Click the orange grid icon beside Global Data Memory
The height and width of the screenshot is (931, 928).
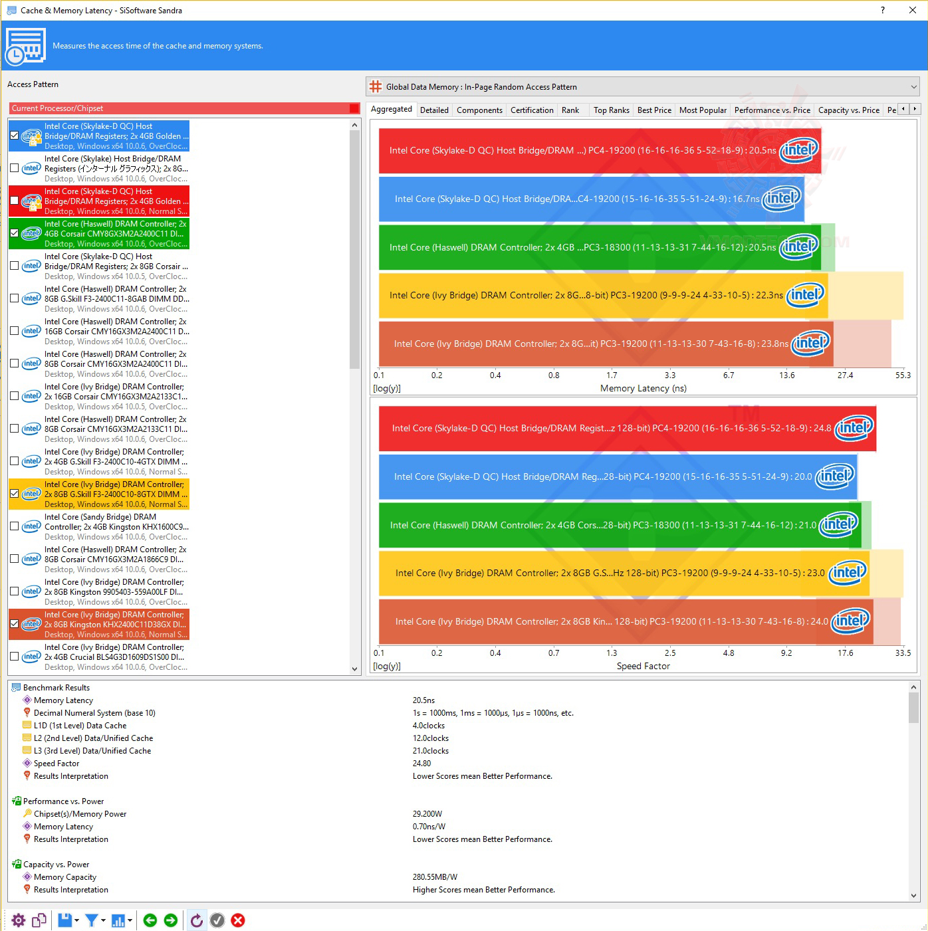(x=376, y=86)
